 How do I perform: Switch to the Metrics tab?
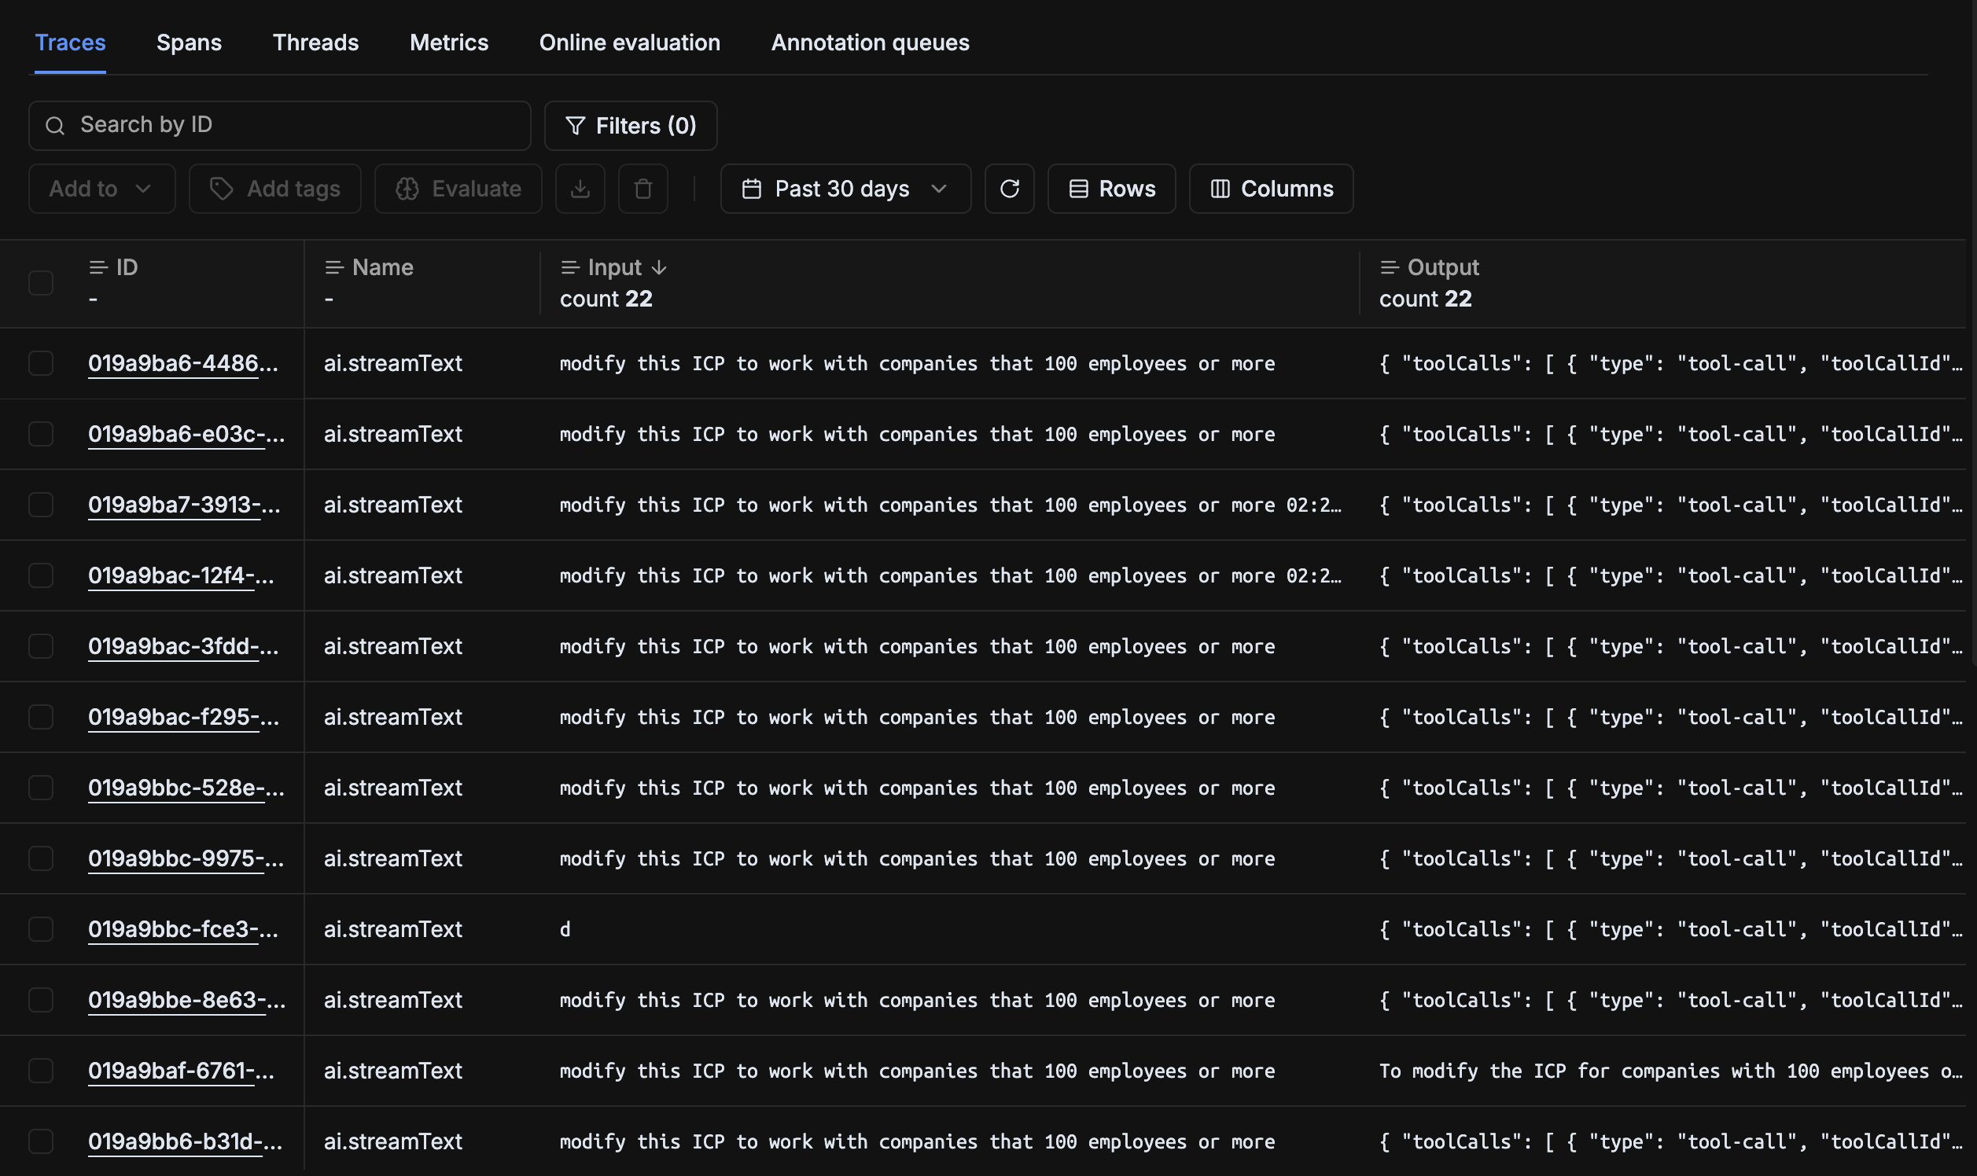pos(449,42)
